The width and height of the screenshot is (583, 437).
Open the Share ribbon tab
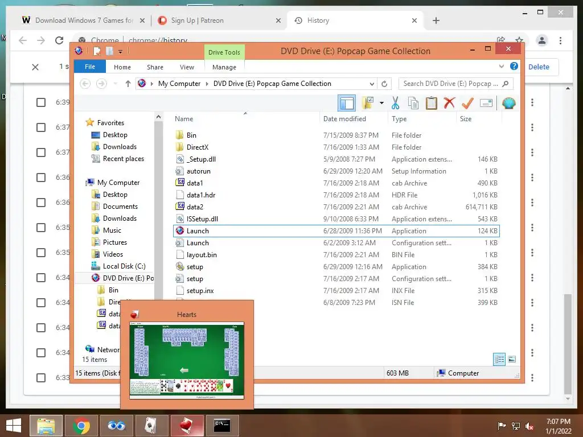point(155,67)
